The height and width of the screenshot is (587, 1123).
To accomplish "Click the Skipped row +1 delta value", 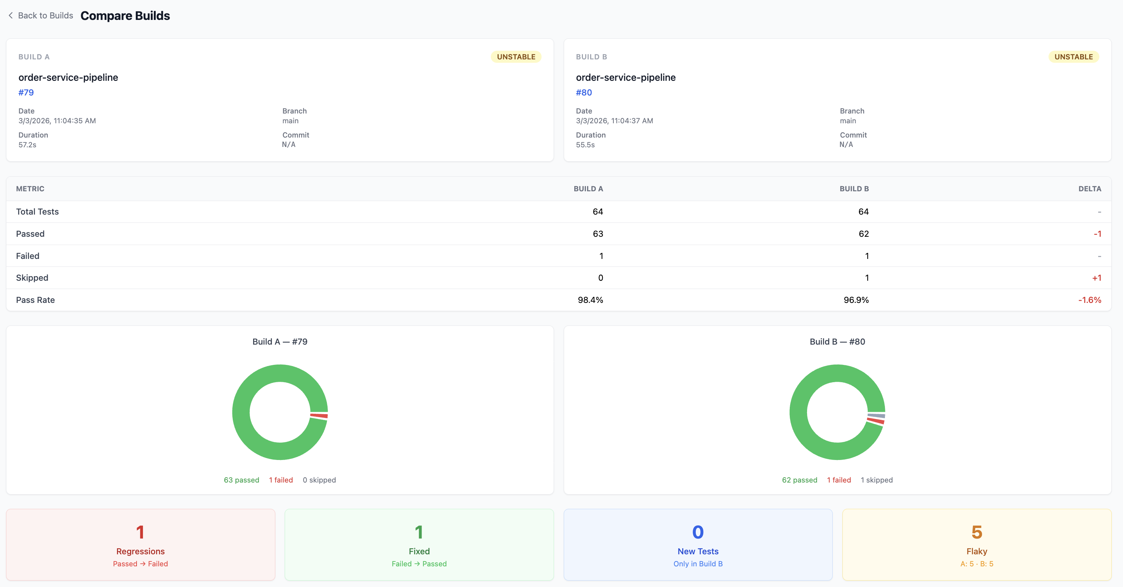I will click(x=1096, y=278).
